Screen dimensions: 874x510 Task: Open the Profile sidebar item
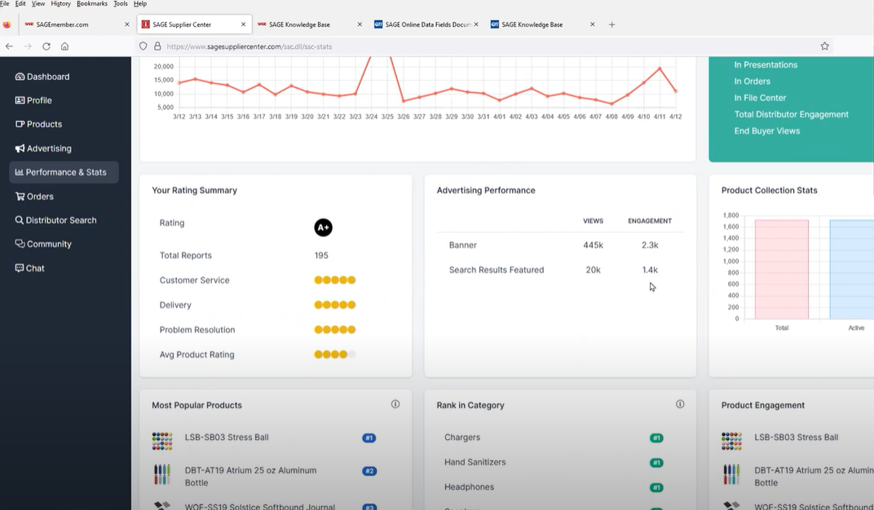click(33, 100)
